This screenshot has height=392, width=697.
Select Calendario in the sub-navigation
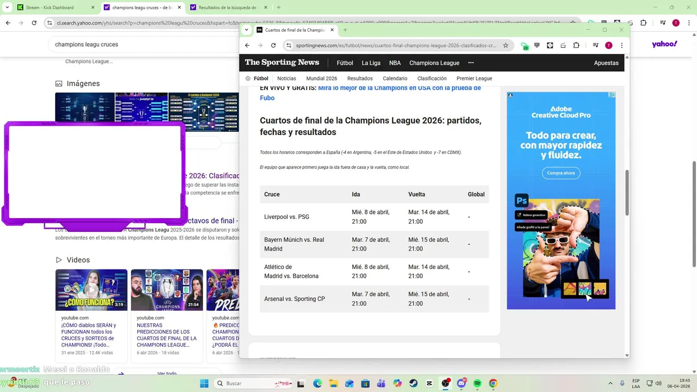(x=395, y=78)
